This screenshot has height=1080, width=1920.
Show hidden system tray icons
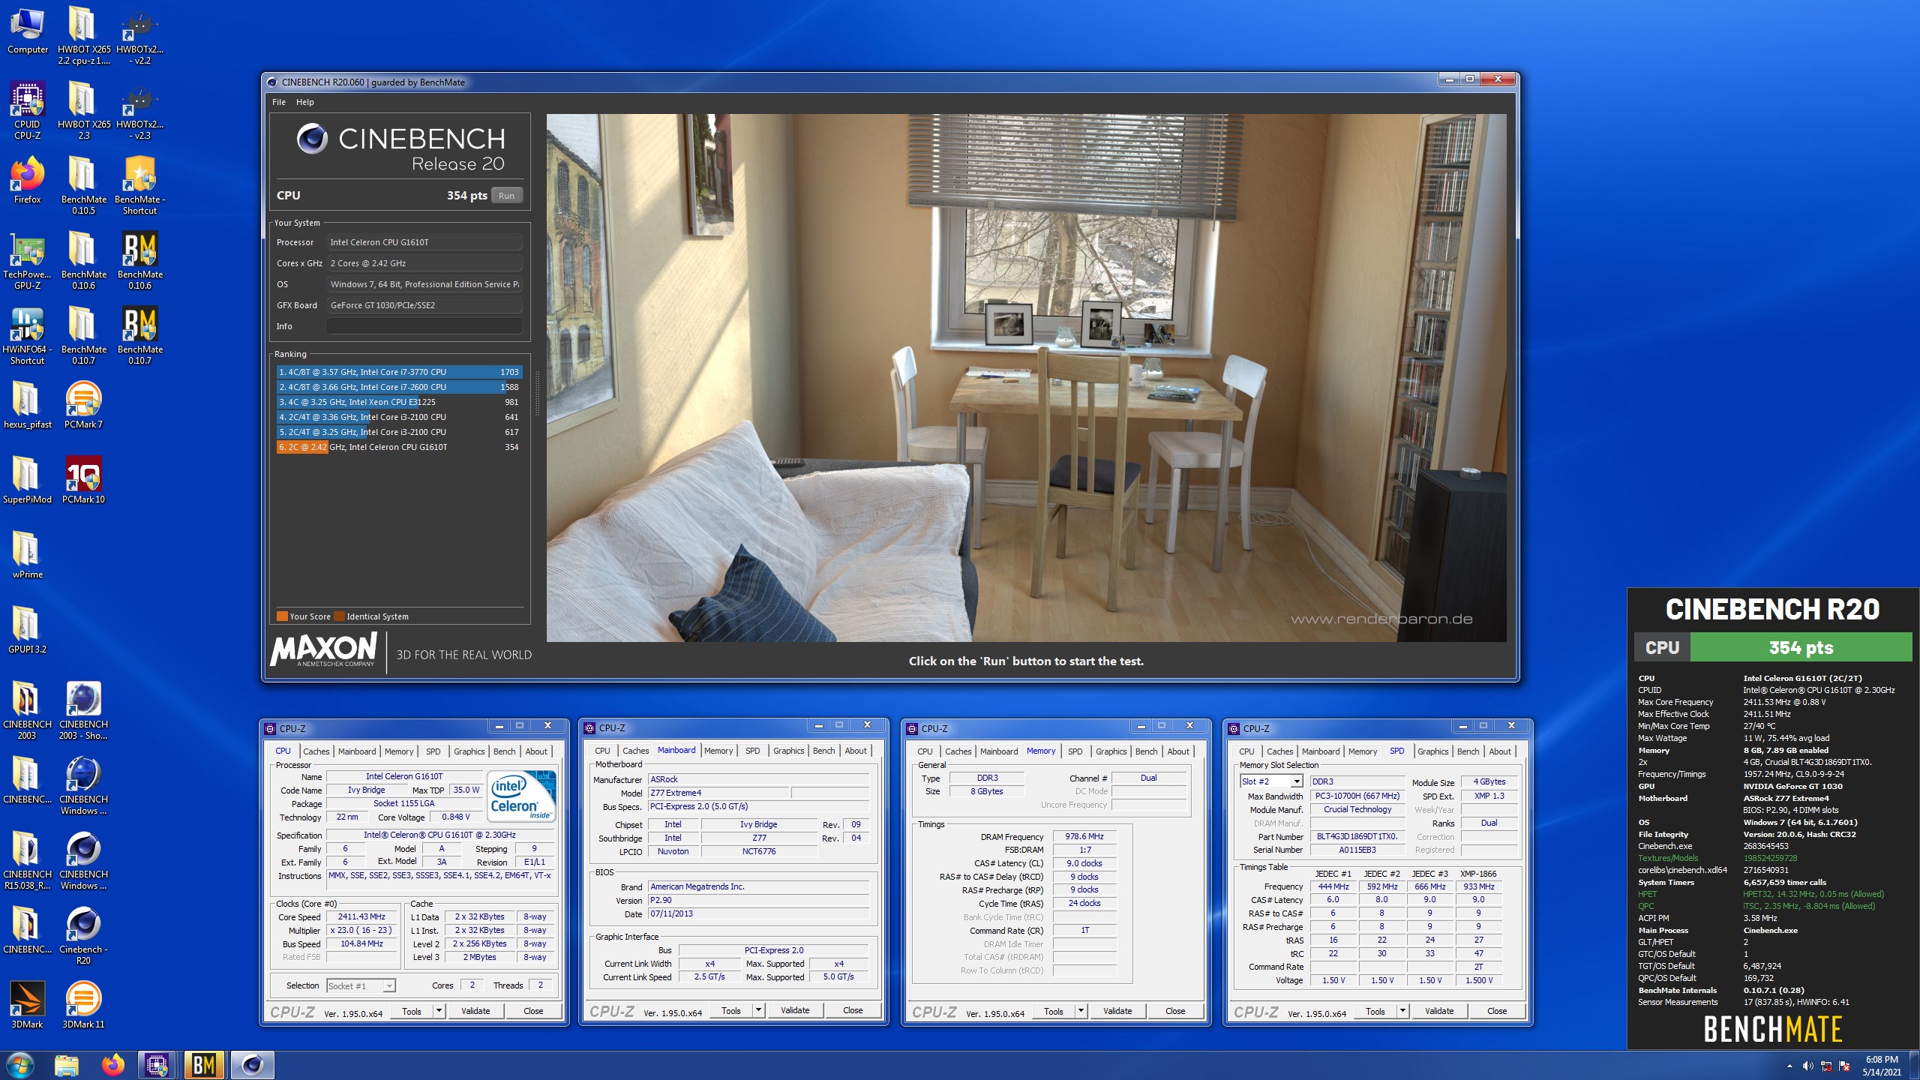[1789, 1066]
